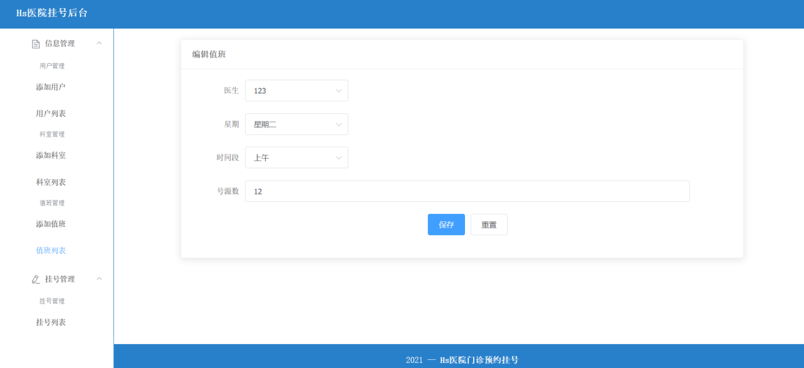Open 添加科室 in the sidebar
The width and height of the screenshot is (804, 368).
click(x=51, y=155)
